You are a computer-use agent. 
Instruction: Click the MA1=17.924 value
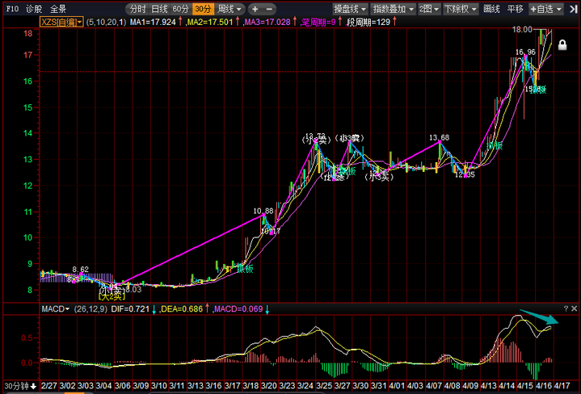153,23
